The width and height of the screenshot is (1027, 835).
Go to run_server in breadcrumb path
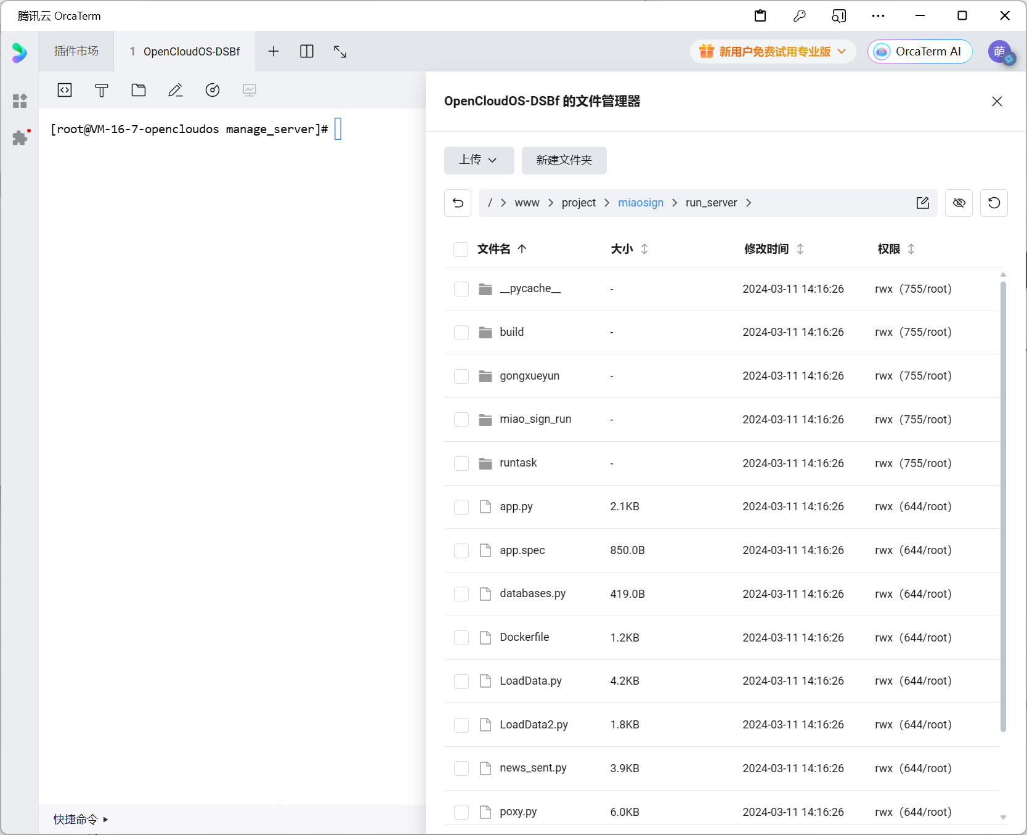click(711, 203)
